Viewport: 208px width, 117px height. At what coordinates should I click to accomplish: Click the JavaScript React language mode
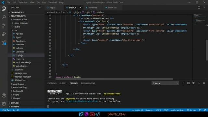point(177,110)
